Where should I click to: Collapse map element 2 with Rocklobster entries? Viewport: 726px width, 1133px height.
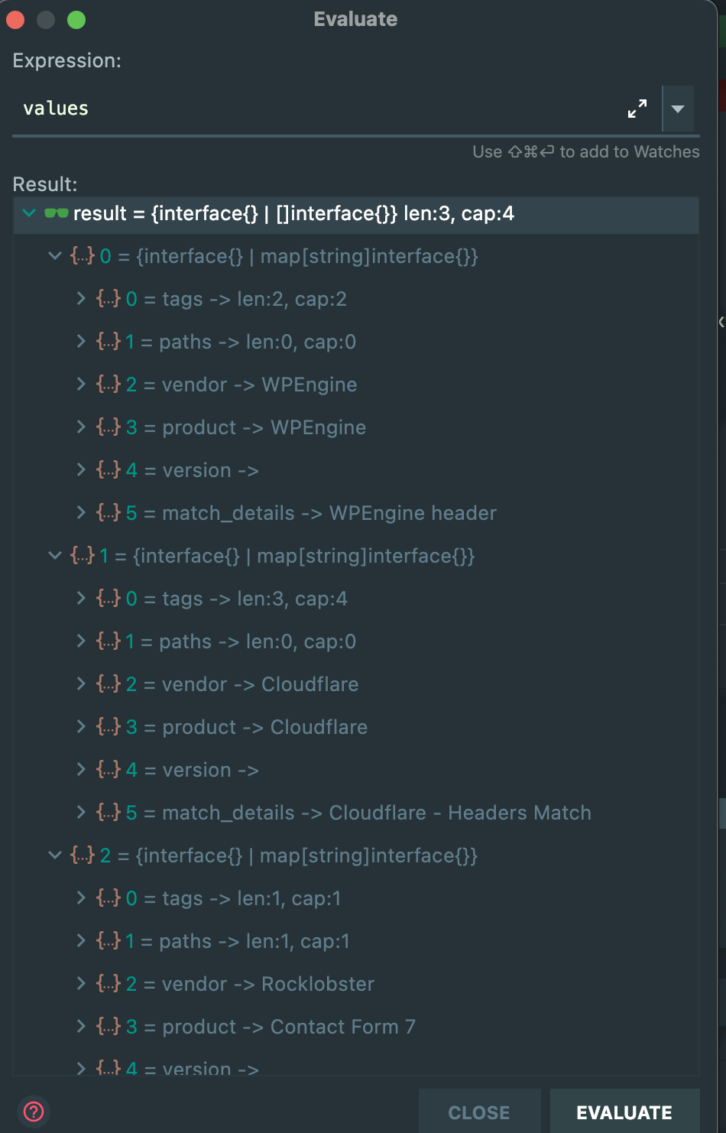[x=54, y=855]
